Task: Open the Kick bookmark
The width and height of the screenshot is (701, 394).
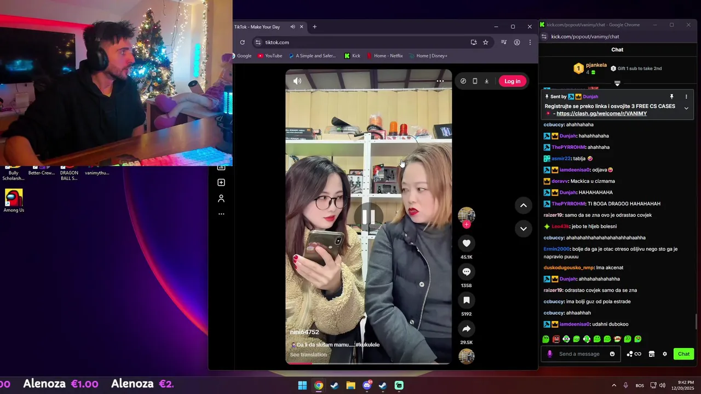Action: (x=352, y=56)
